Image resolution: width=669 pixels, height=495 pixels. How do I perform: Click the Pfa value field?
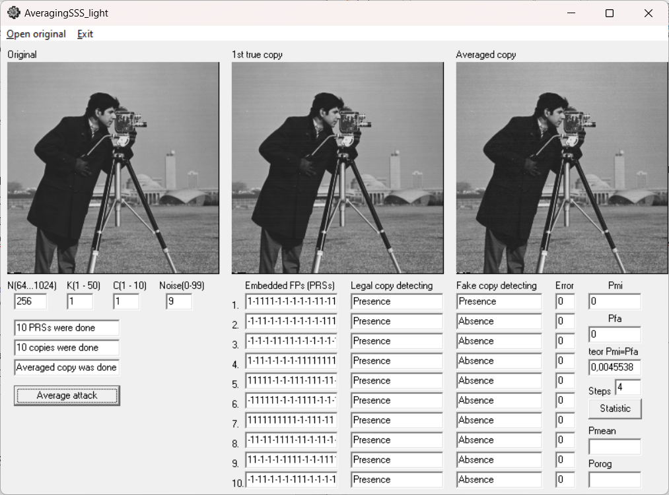tap(615, 334)
